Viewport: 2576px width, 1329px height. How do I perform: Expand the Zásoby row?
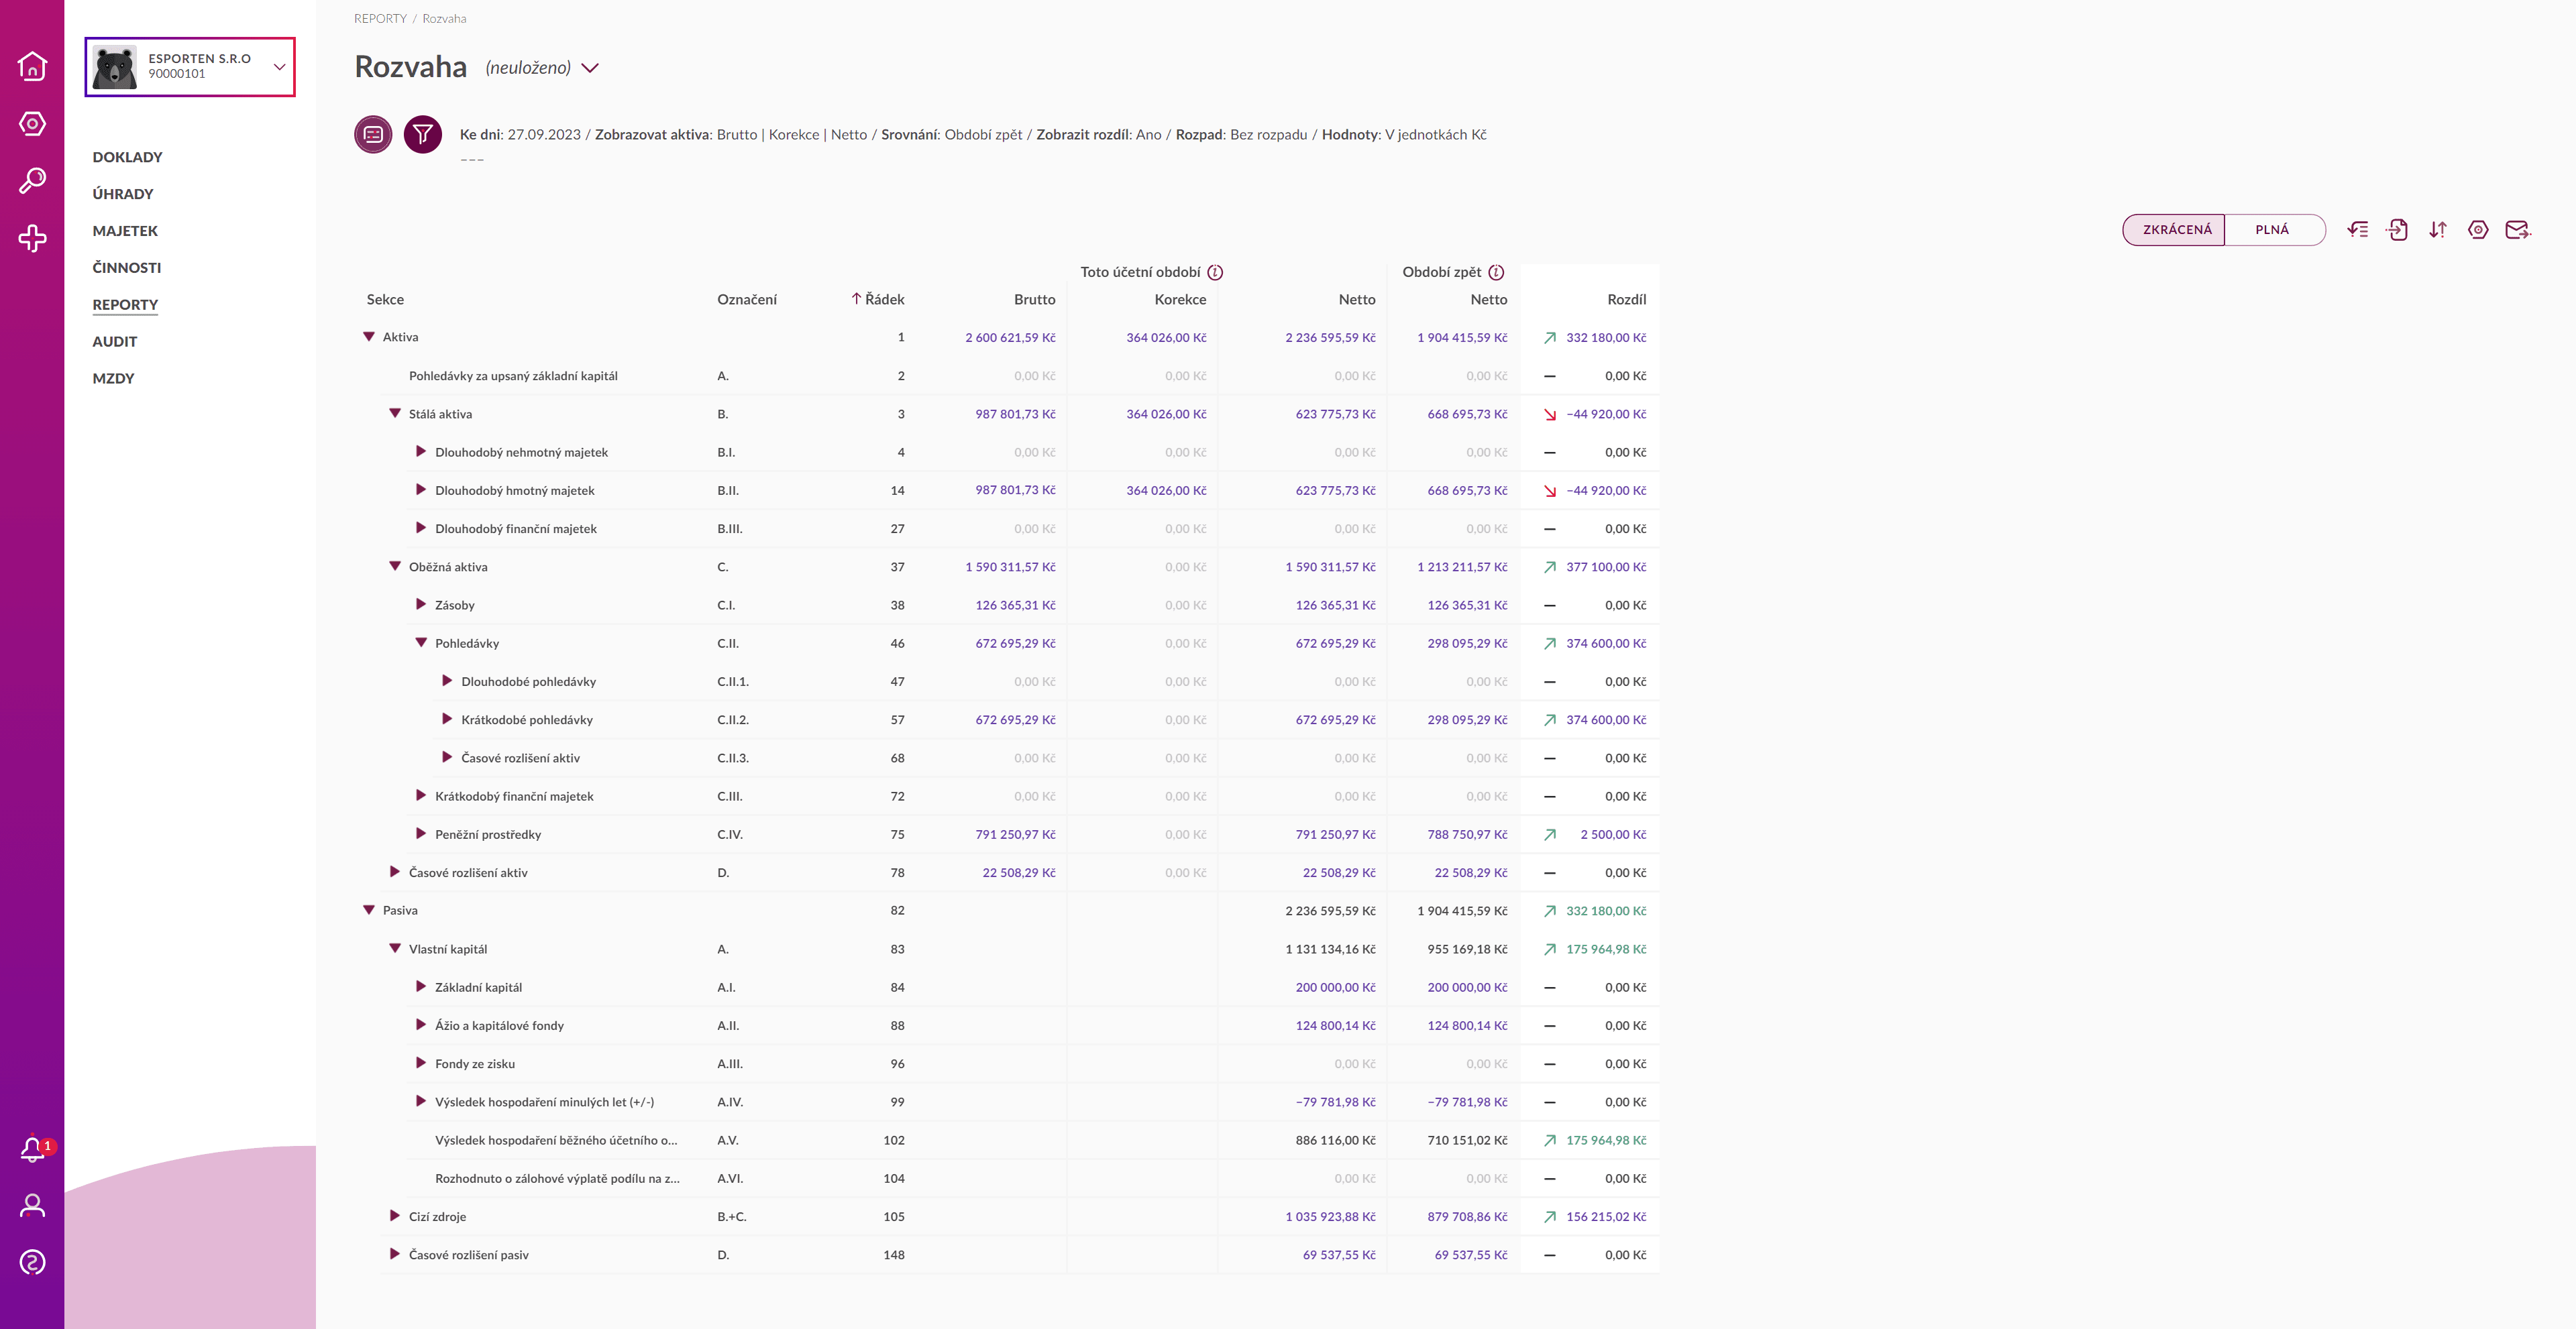click(421, 603)
